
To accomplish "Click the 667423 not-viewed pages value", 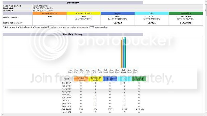I will point(118,23).
